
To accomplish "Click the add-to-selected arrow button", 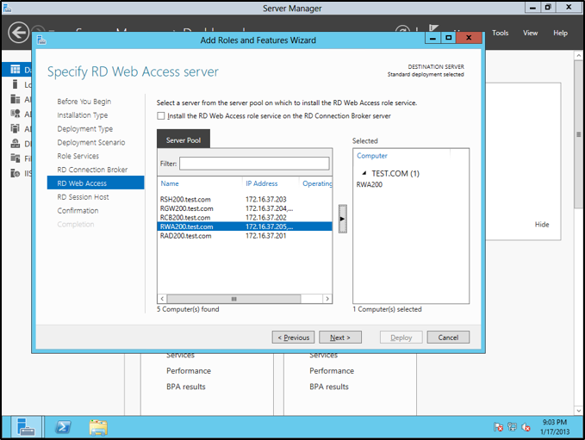I will [x=342, y=219].
